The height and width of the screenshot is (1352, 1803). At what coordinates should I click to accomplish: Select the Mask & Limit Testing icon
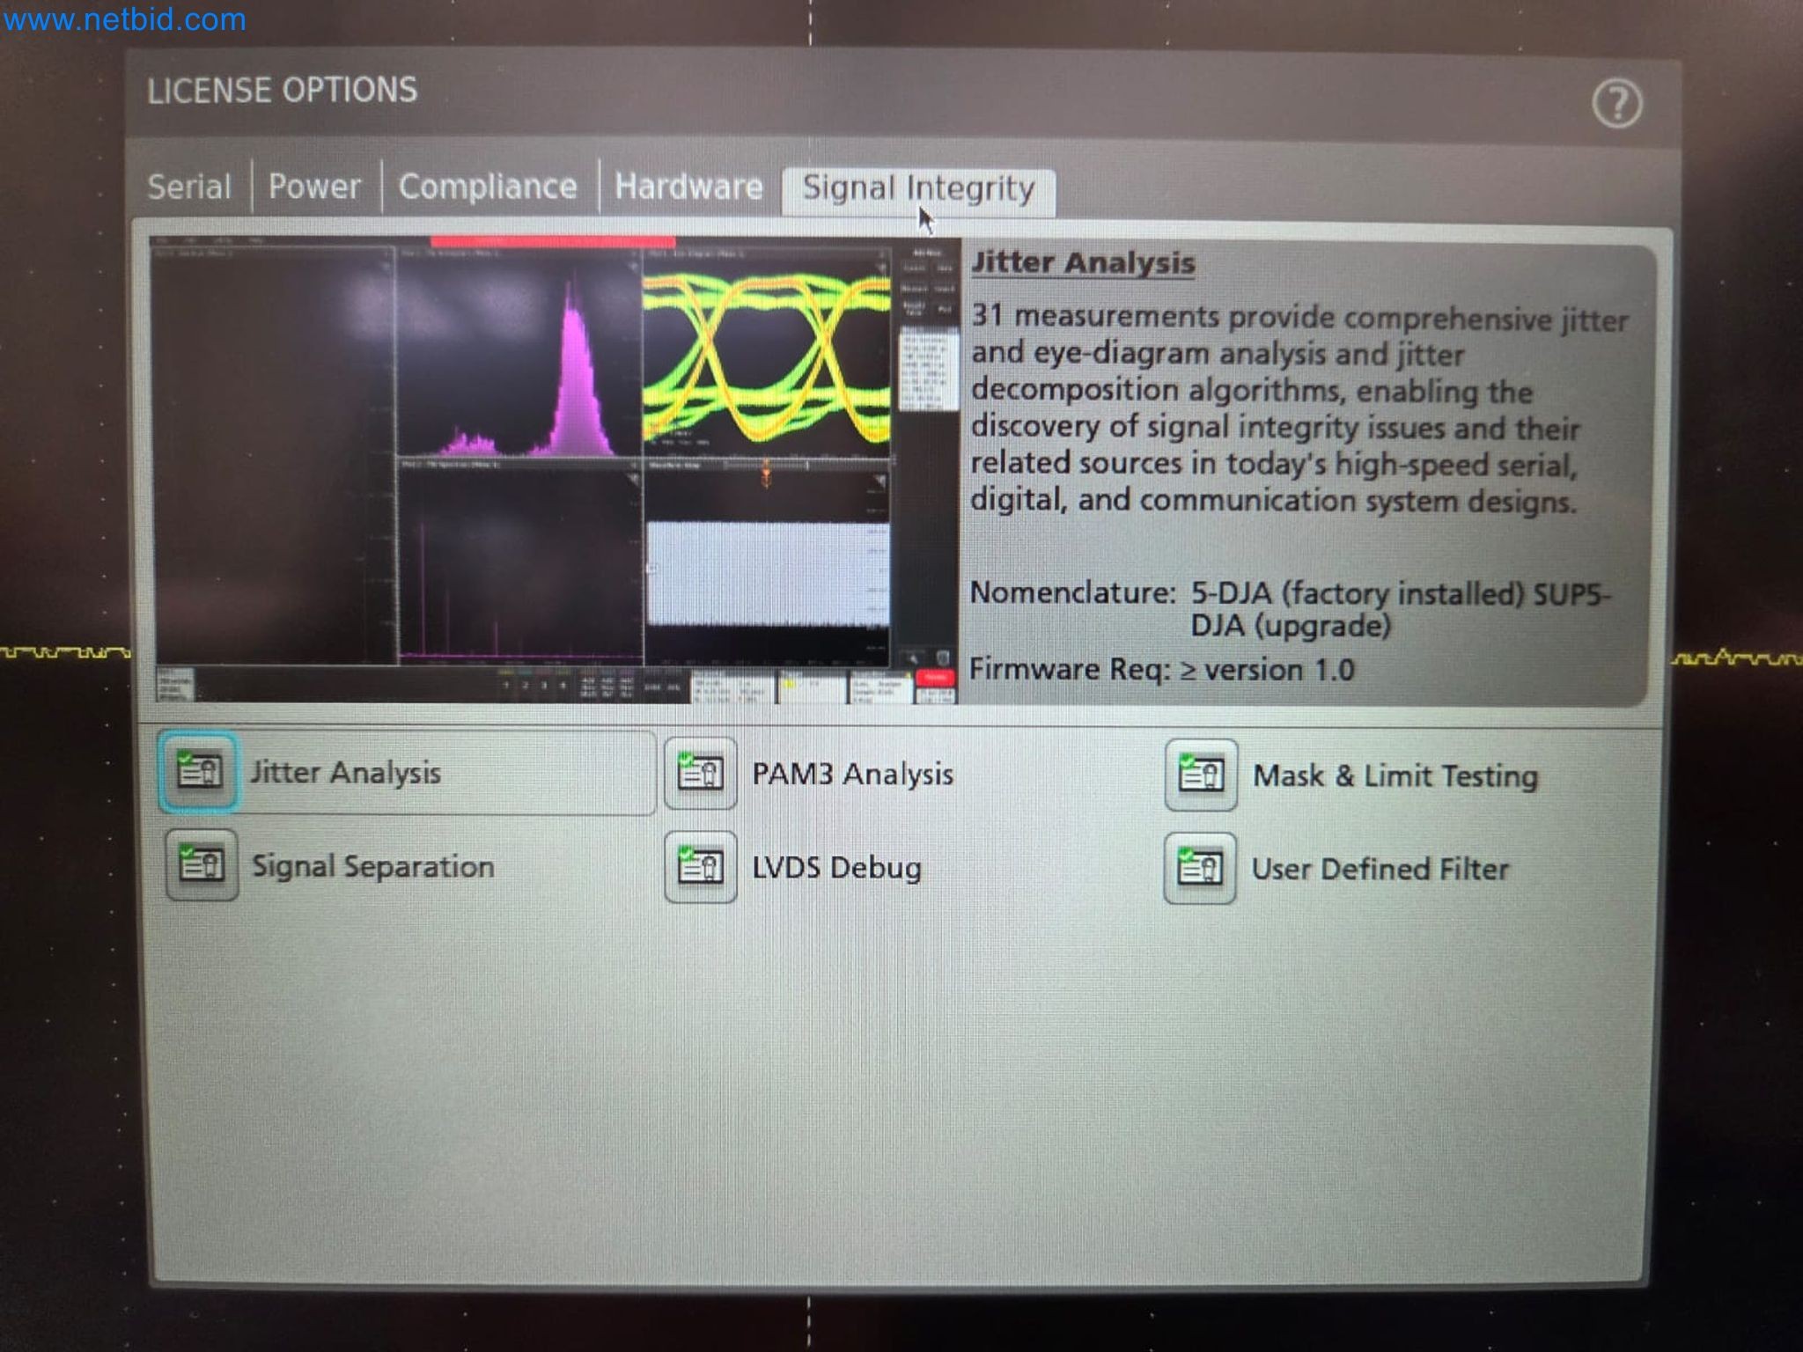[1201, 775]
